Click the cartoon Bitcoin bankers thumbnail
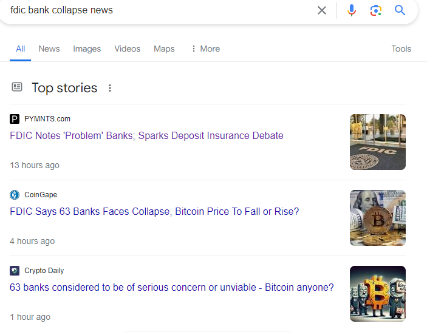 (x=378, y=294)
